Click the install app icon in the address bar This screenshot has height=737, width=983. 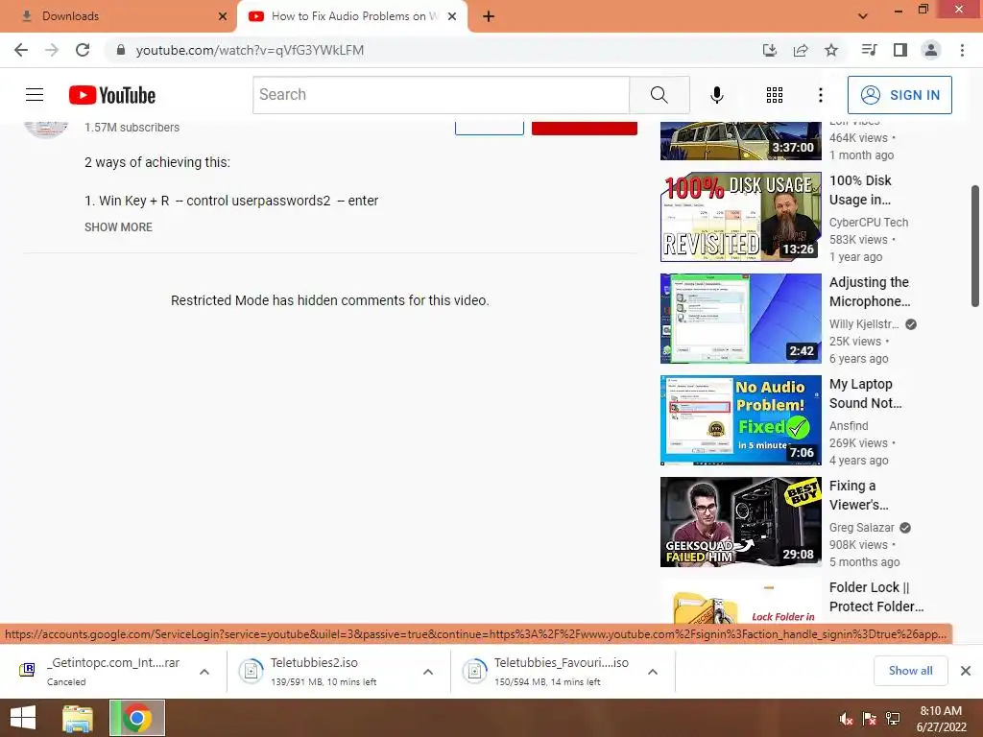769,50
